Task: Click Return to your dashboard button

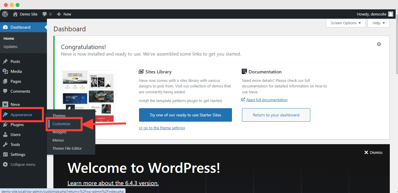Action: click(x=276, y=115)
